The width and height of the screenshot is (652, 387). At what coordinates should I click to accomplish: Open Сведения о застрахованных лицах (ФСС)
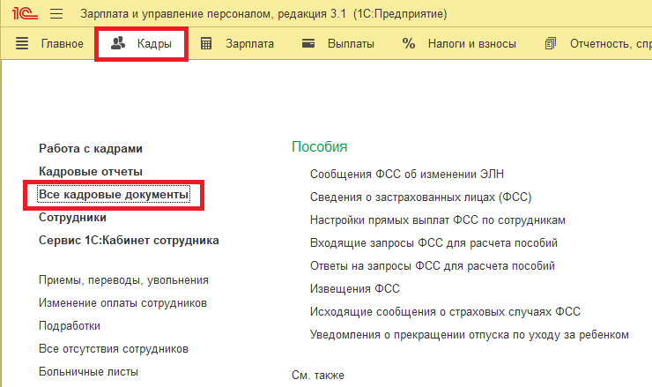coord(421,197)
